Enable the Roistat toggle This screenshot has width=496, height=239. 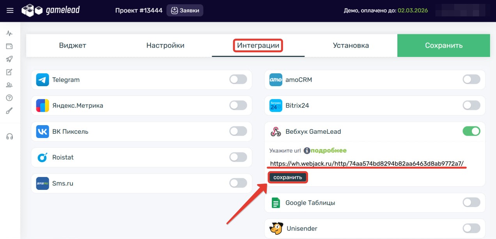click(x=238, y=157)
